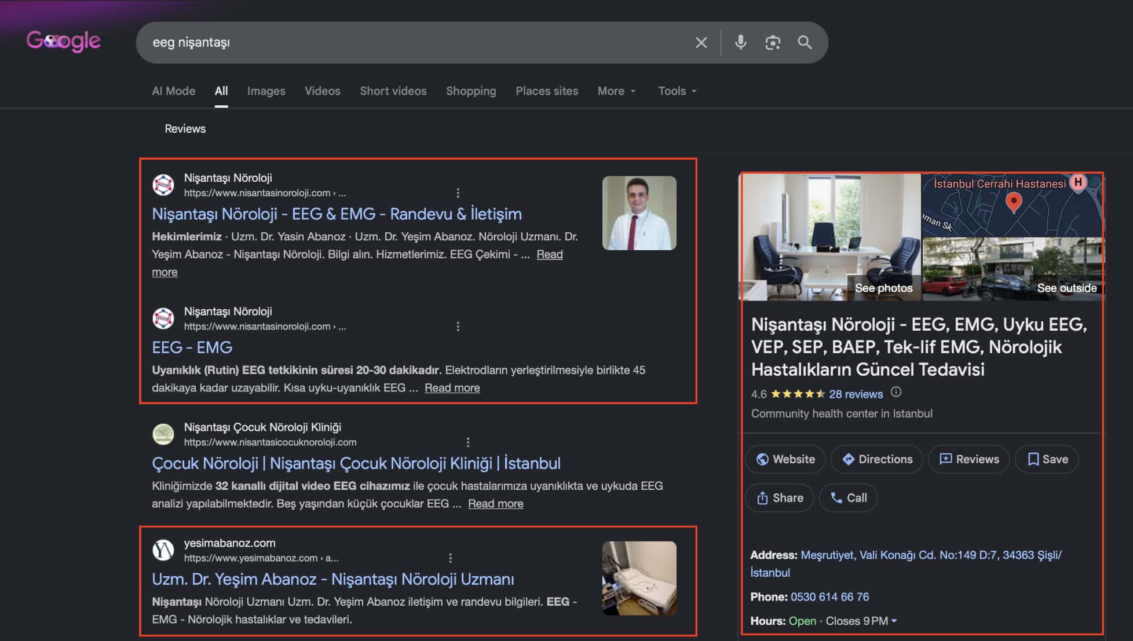Click the knowledge panel title Nişantaşı Nöroloji - EEG, EMG
The image size is (1133, 641).
919,346
